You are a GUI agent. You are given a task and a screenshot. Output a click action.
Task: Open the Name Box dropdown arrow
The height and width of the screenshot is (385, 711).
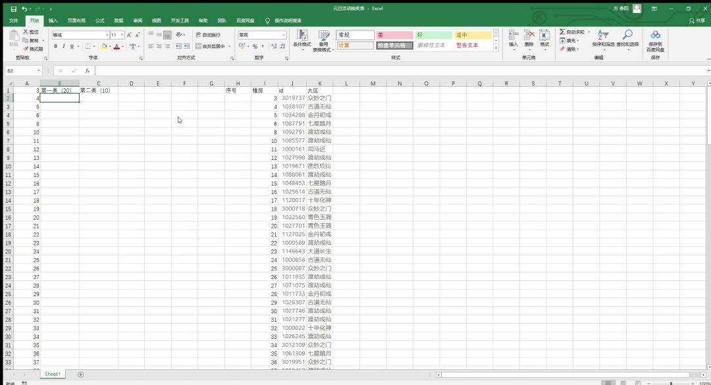click(x=39, y=70)
